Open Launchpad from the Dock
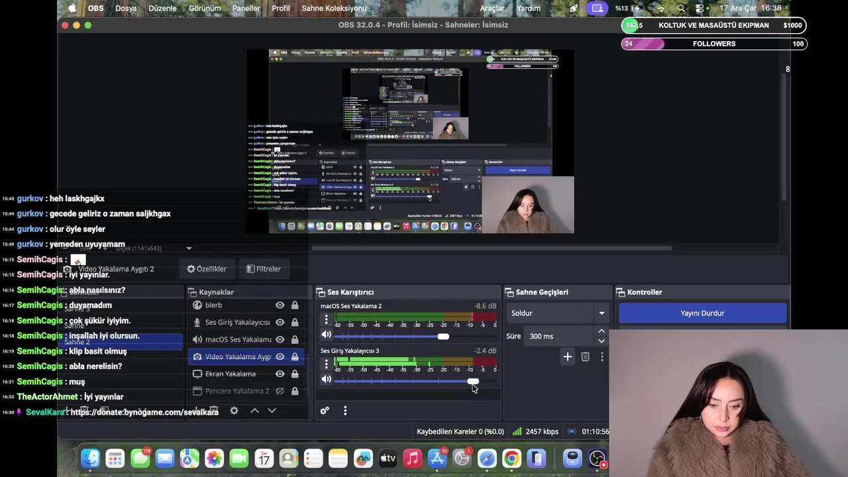Screen dimensions: 848x477 pyautogui.click(x=115, y=458)
